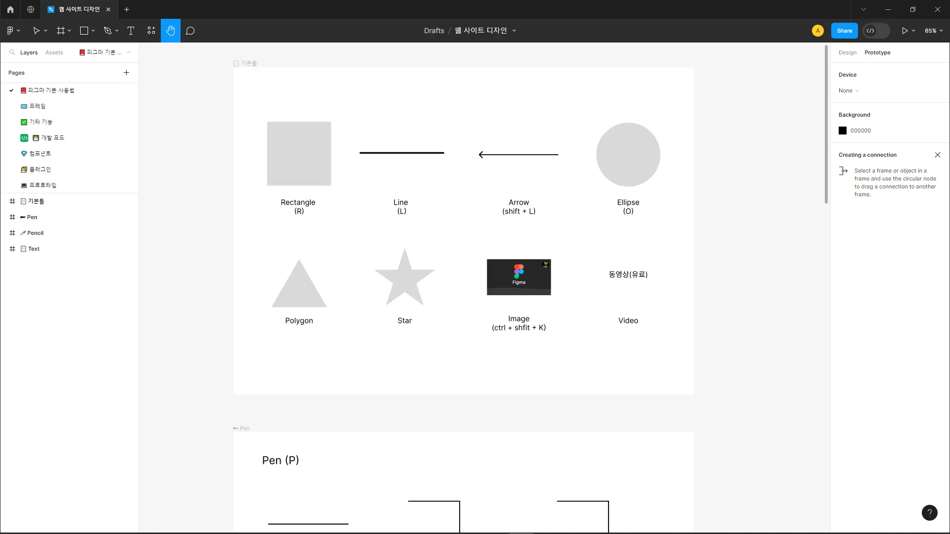
Task: Select the Text tool in toolbar
Action: point(131,31)
